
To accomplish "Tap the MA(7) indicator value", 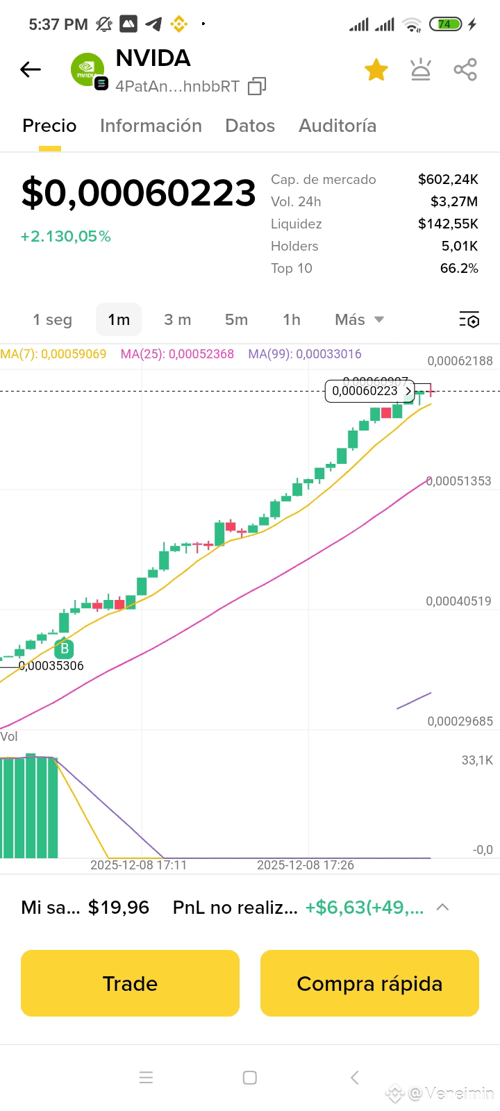I will tap(53, 354).
